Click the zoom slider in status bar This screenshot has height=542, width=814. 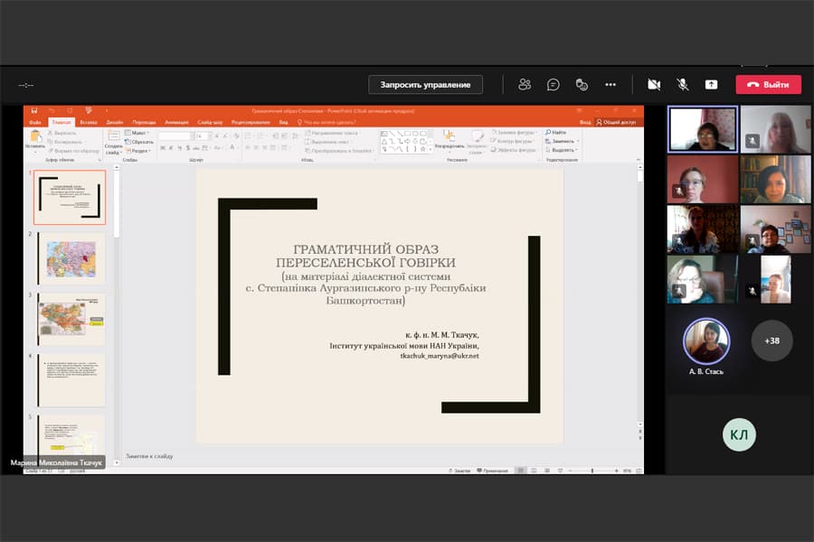[x=592, y=471]
